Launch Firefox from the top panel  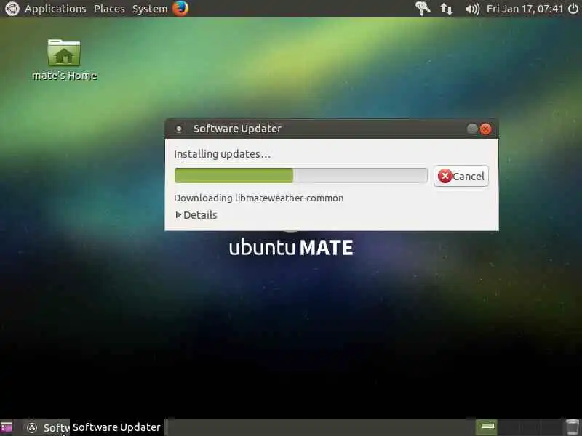click(180, 8)
